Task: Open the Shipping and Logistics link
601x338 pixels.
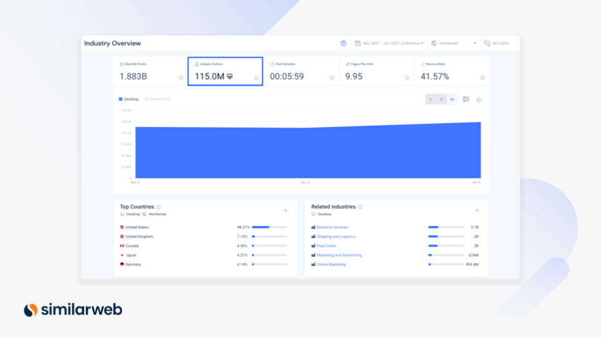Action: coord(336,237)
